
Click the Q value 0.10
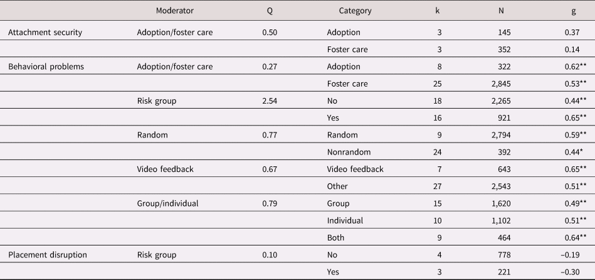click(270, 255)
